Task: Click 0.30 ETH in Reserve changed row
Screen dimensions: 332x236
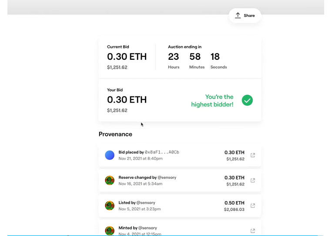Action: coord(235,178)
